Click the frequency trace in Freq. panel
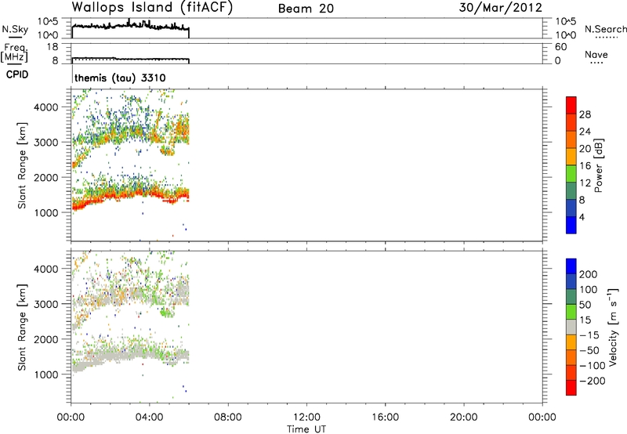 point(130,59)
